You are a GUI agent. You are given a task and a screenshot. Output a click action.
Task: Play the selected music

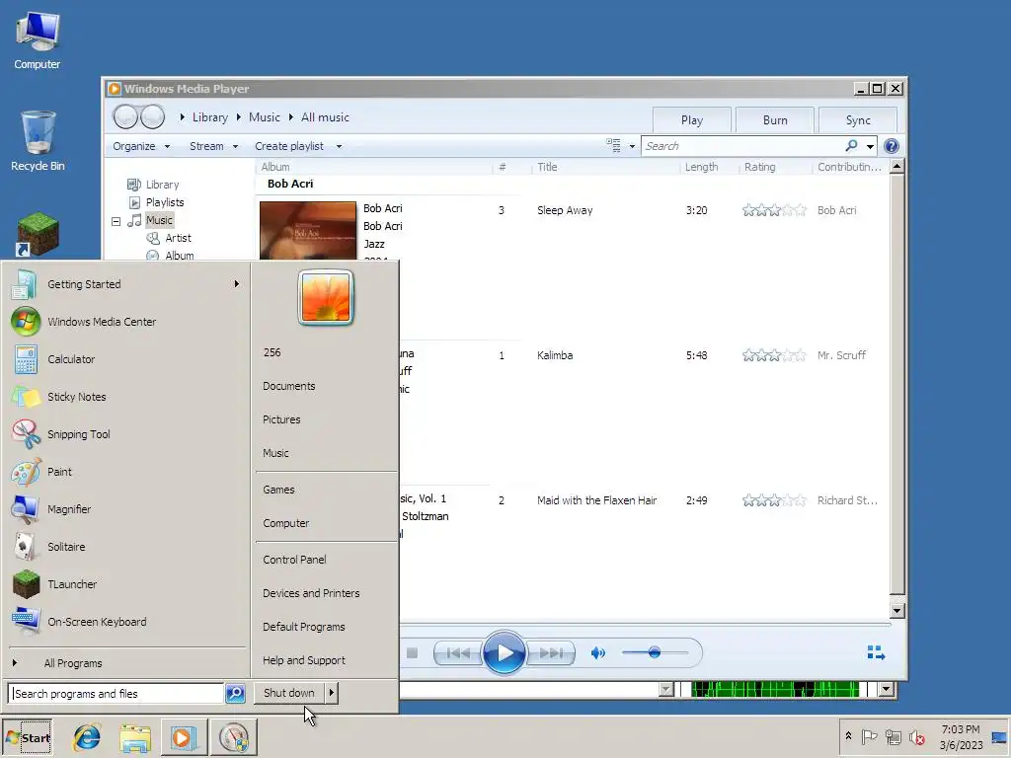pos(504,653)
